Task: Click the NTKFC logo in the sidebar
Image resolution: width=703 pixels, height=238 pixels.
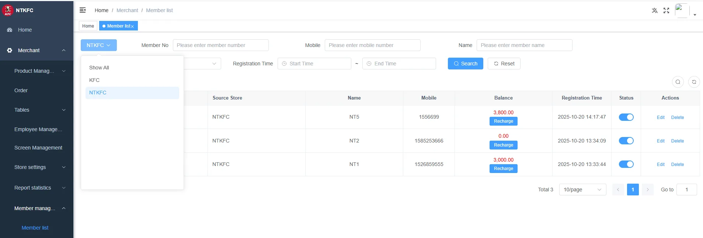Action: point(8,10)
